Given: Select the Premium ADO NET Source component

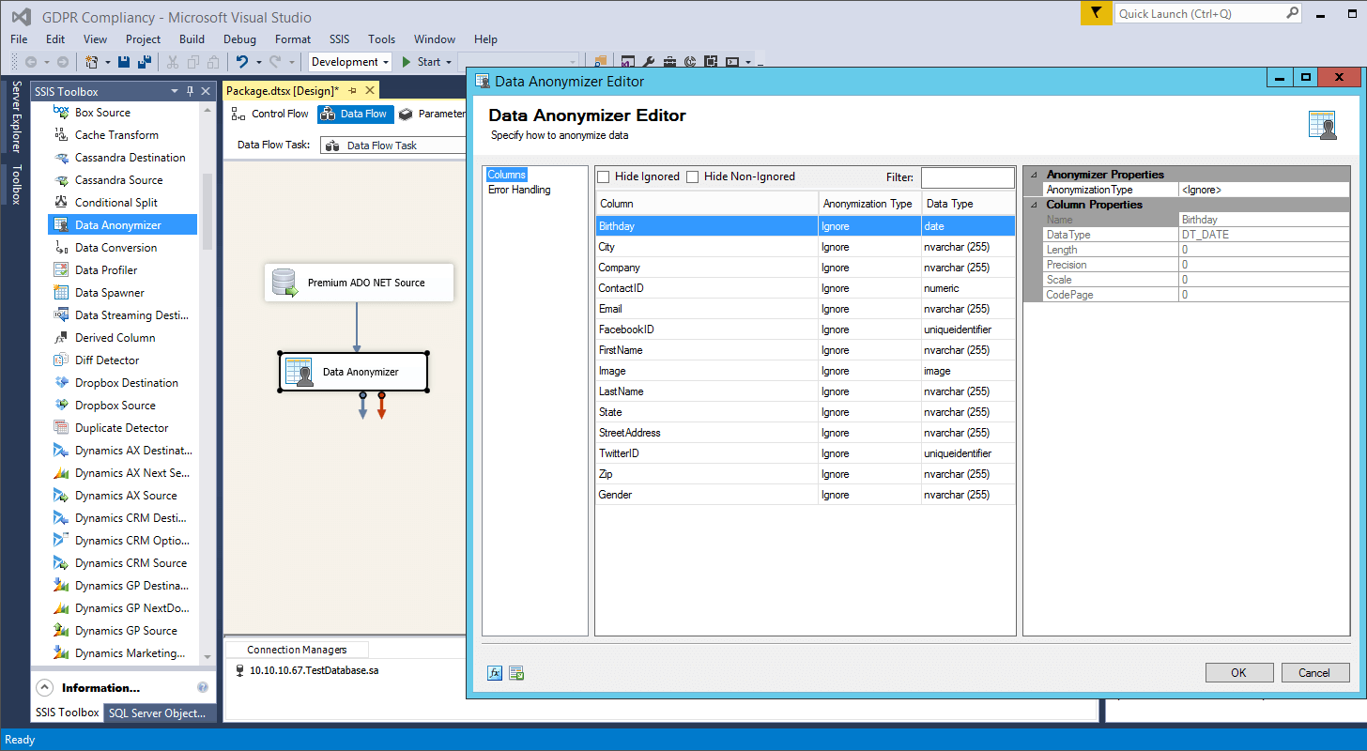Looking at the screenshot, I should pos(359,283).
